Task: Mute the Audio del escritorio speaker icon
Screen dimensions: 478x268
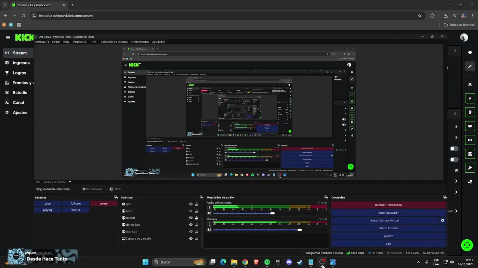Action: point(209,213)
